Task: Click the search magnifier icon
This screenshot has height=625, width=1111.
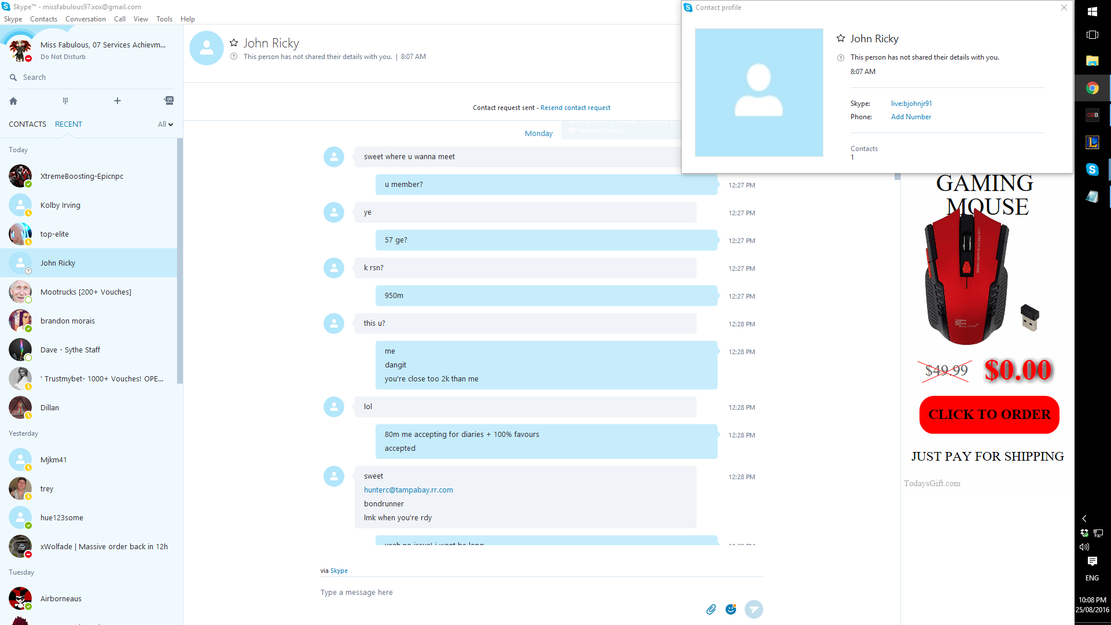Action: click(x=13, y=78)
